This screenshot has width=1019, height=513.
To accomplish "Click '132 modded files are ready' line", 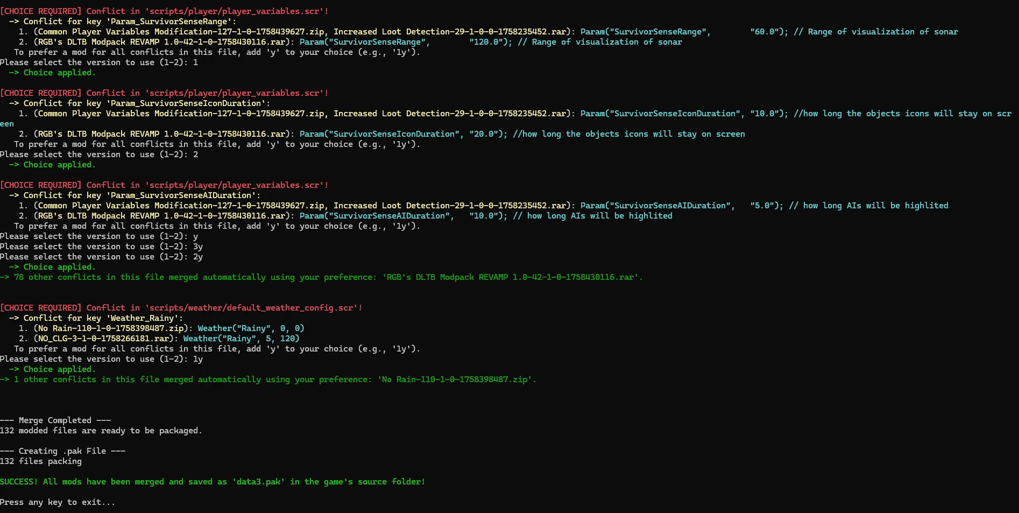I will click(101, 431).
